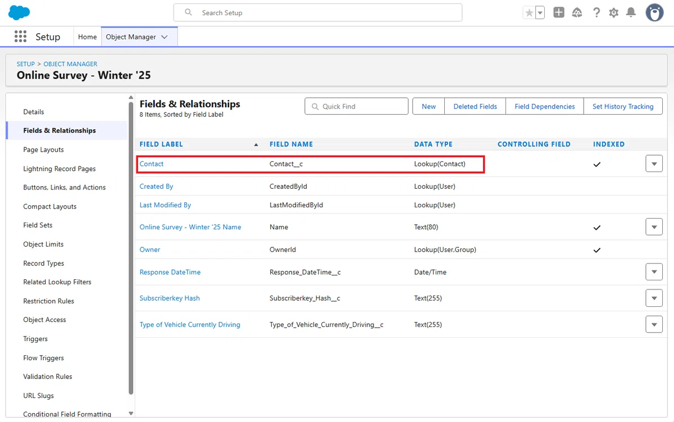Open Related Lookup Filters in sidebar

click(57, 282)
